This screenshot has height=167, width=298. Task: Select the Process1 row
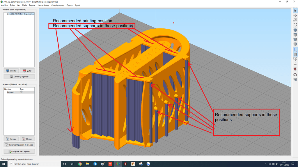coord(19,92)
